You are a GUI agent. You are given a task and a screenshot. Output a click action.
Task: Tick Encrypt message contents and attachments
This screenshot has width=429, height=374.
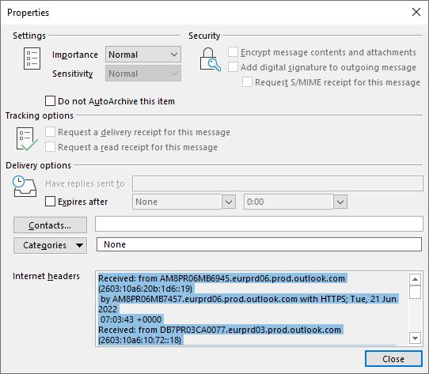[x=233, y=52]
